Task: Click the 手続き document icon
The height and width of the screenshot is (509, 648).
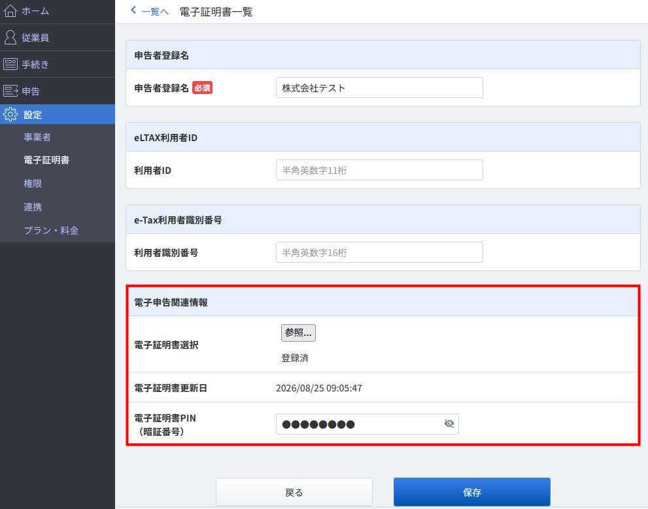Action: coord(10,64)
